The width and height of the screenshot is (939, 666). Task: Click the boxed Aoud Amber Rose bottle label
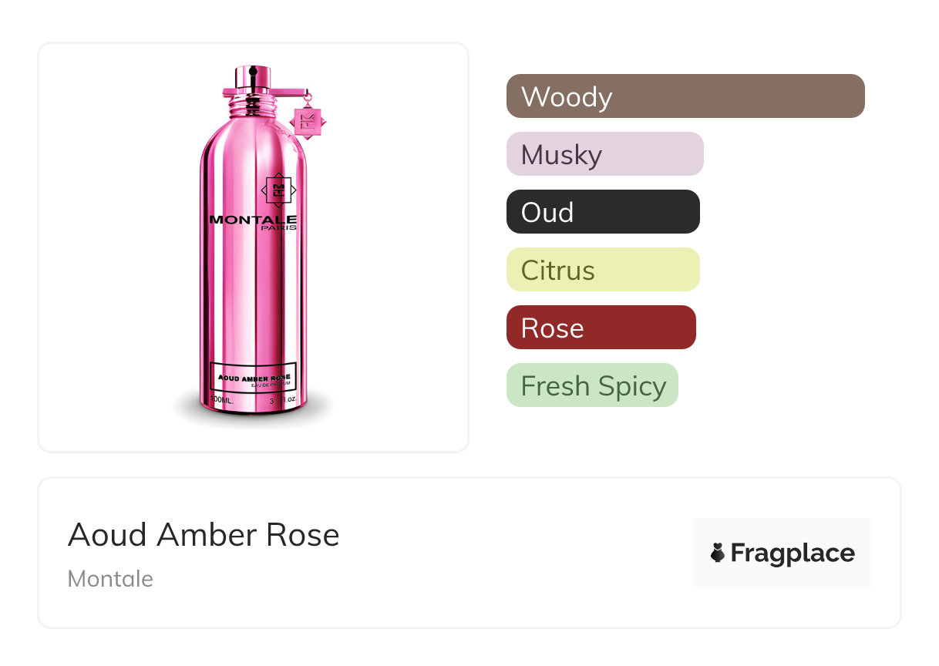point(254,377)
